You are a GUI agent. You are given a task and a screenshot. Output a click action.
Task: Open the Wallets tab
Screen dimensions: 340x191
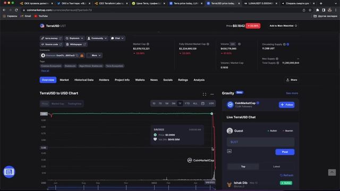[x=140, y=80]
